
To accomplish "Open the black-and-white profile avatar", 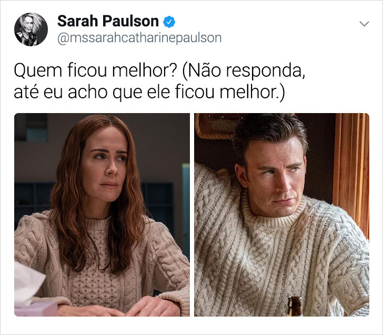I will point(31,29).
